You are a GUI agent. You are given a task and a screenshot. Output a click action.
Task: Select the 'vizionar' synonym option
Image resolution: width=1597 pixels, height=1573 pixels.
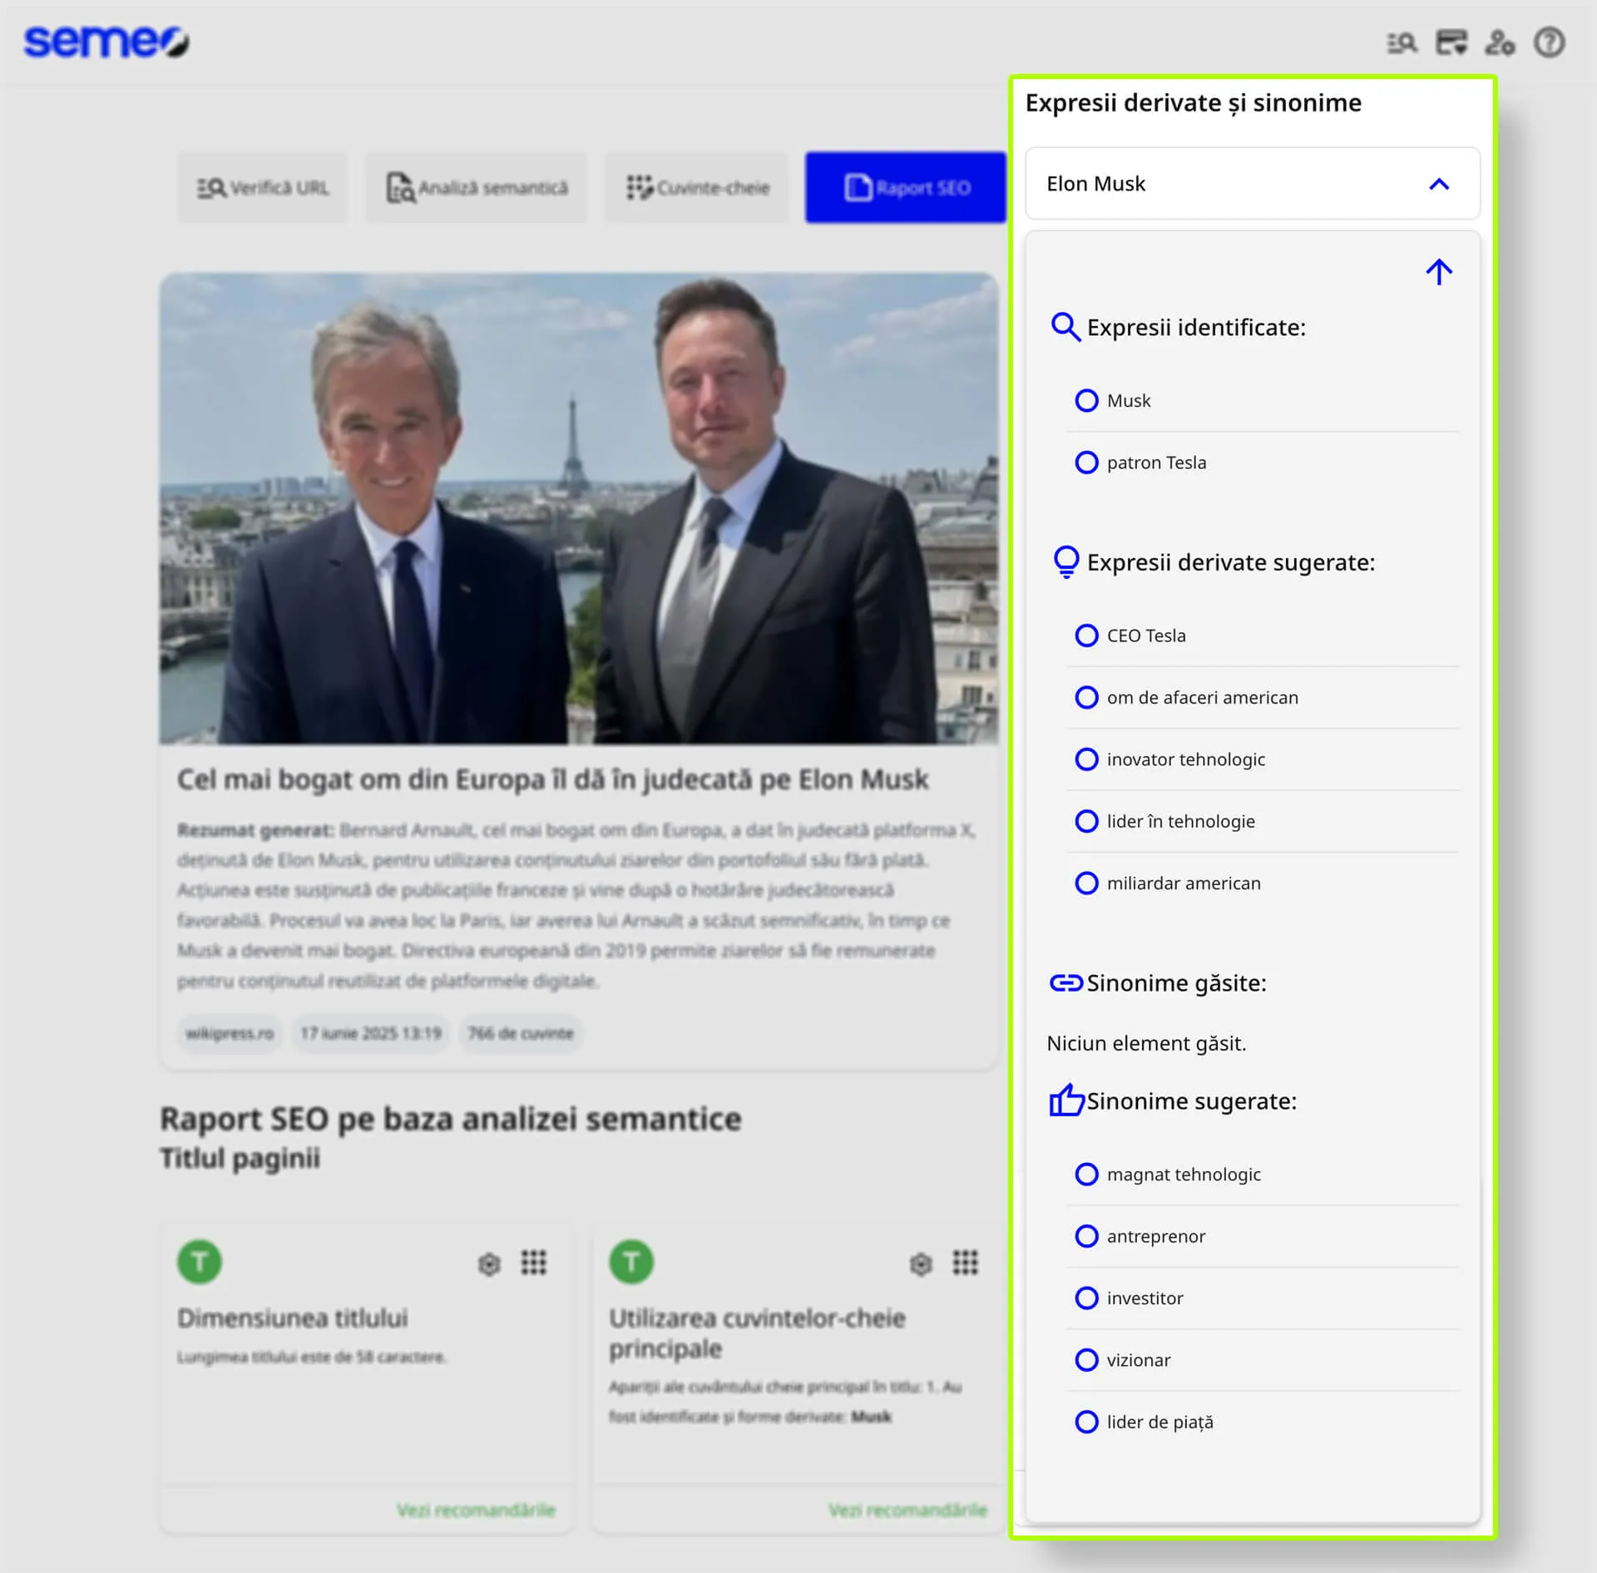pos(1086,1359)
